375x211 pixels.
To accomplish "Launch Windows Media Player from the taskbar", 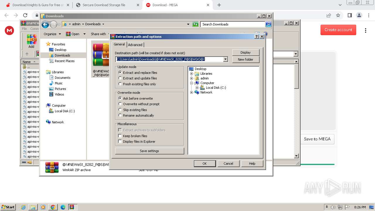I will (x=43, y=207).
